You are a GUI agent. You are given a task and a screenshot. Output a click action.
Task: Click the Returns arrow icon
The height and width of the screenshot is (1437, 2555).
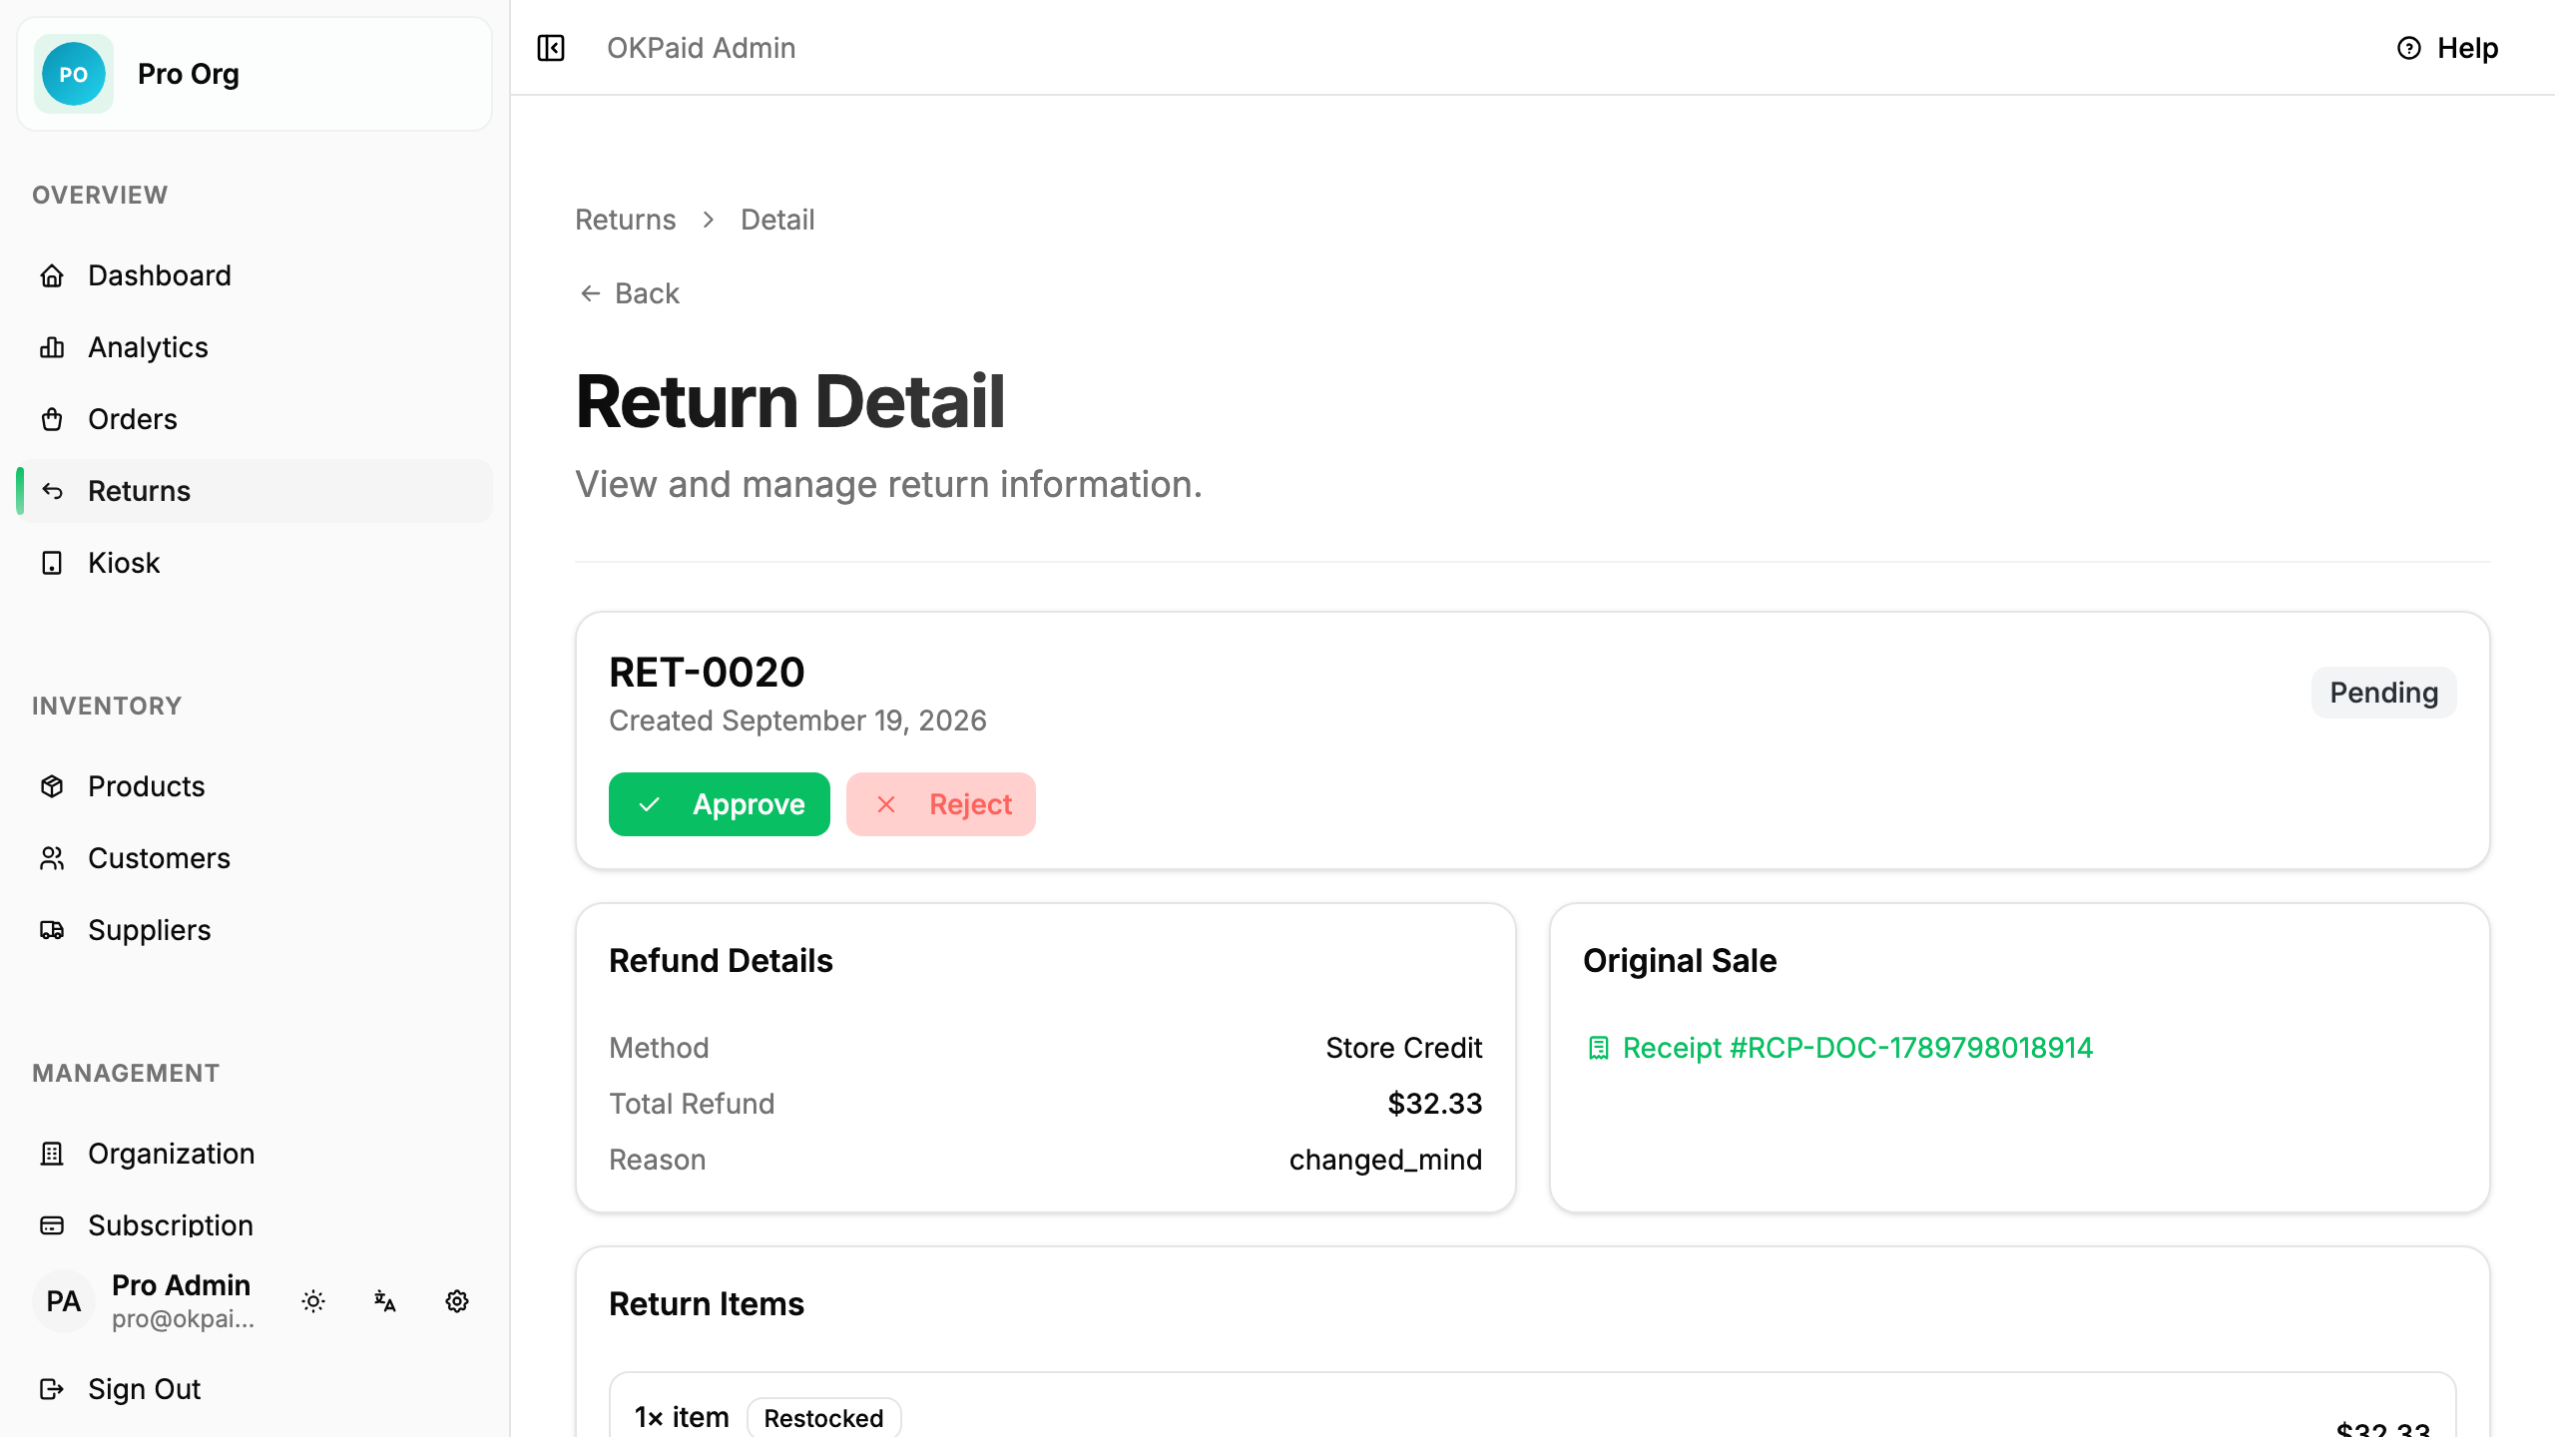(x=52, y=491)
